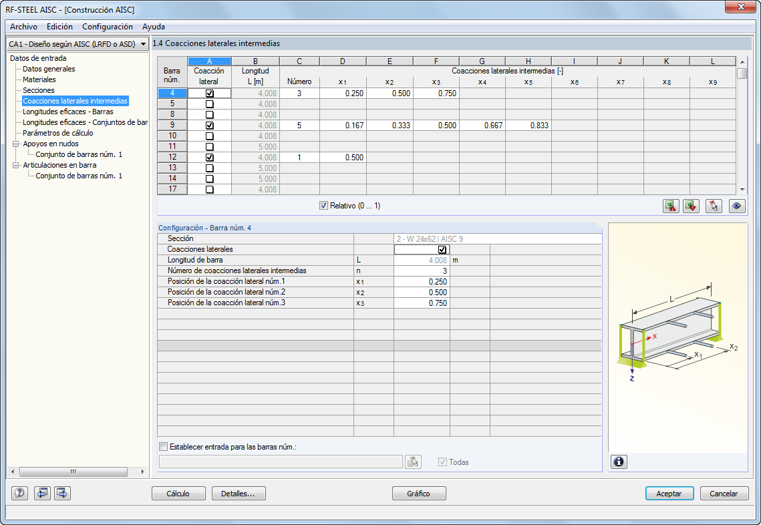The image size is (761, 525).
Task: Enable Establecer entrada para las barras núm.
Action: click(x=164, y=447)
